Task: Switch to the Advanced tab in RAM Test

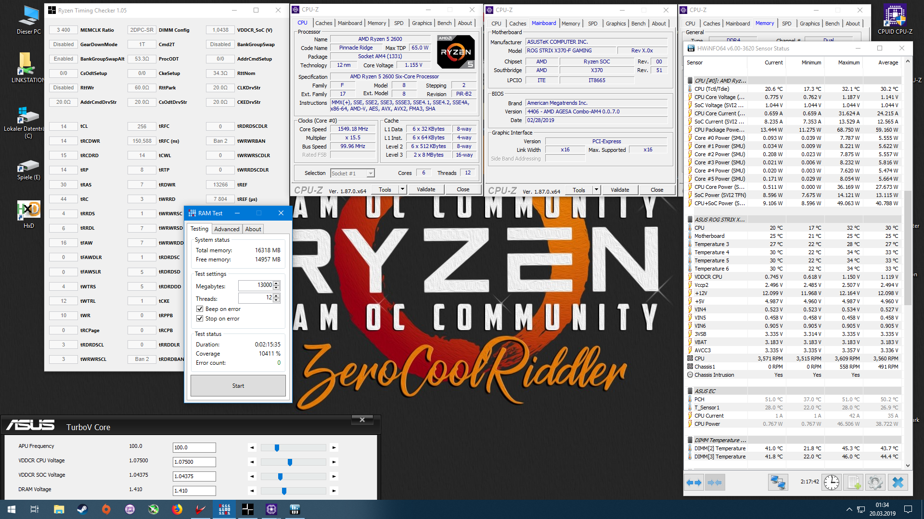Action: pos(227,229)
